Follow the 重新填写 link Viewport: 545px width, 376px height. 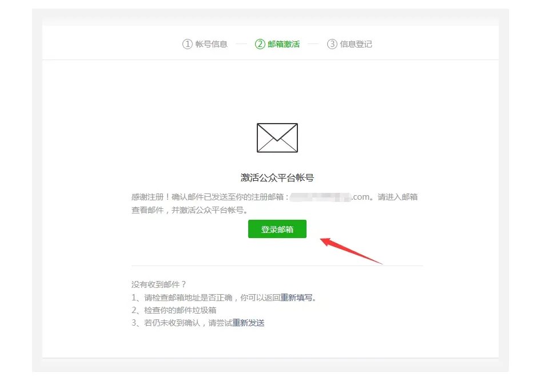coord(296,298)
